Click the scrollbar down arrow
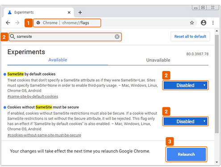This screenshot has width=221, height=167. click(x=217, y=162)
